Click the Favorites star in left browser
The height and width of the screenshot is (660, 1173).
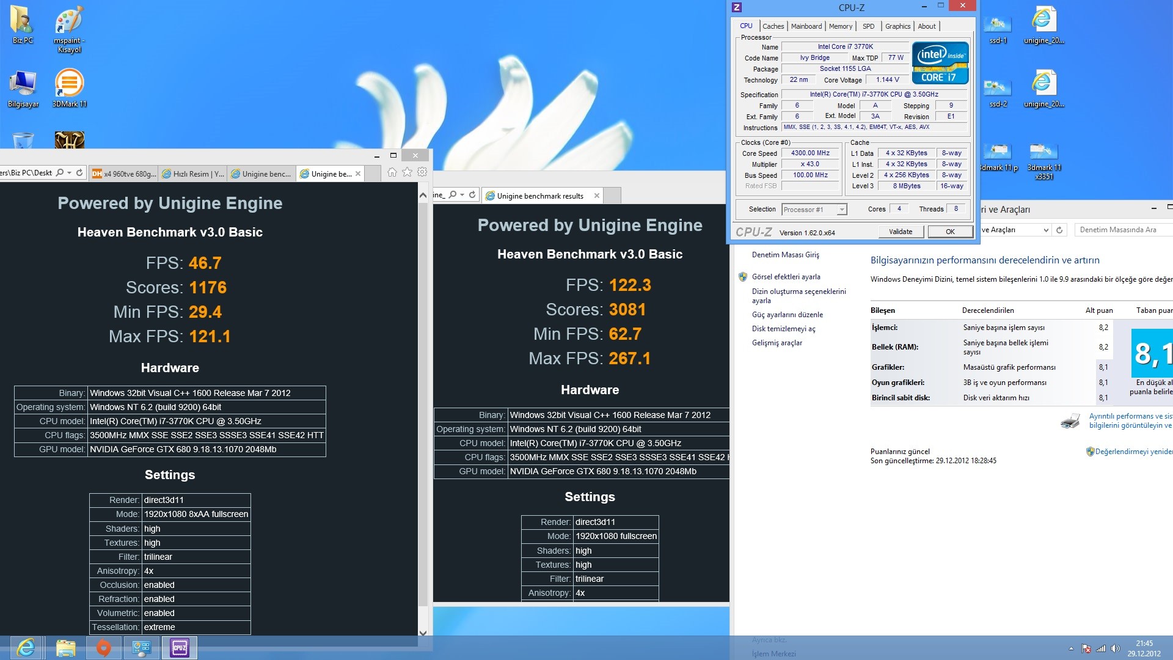(x=407, y=173)
